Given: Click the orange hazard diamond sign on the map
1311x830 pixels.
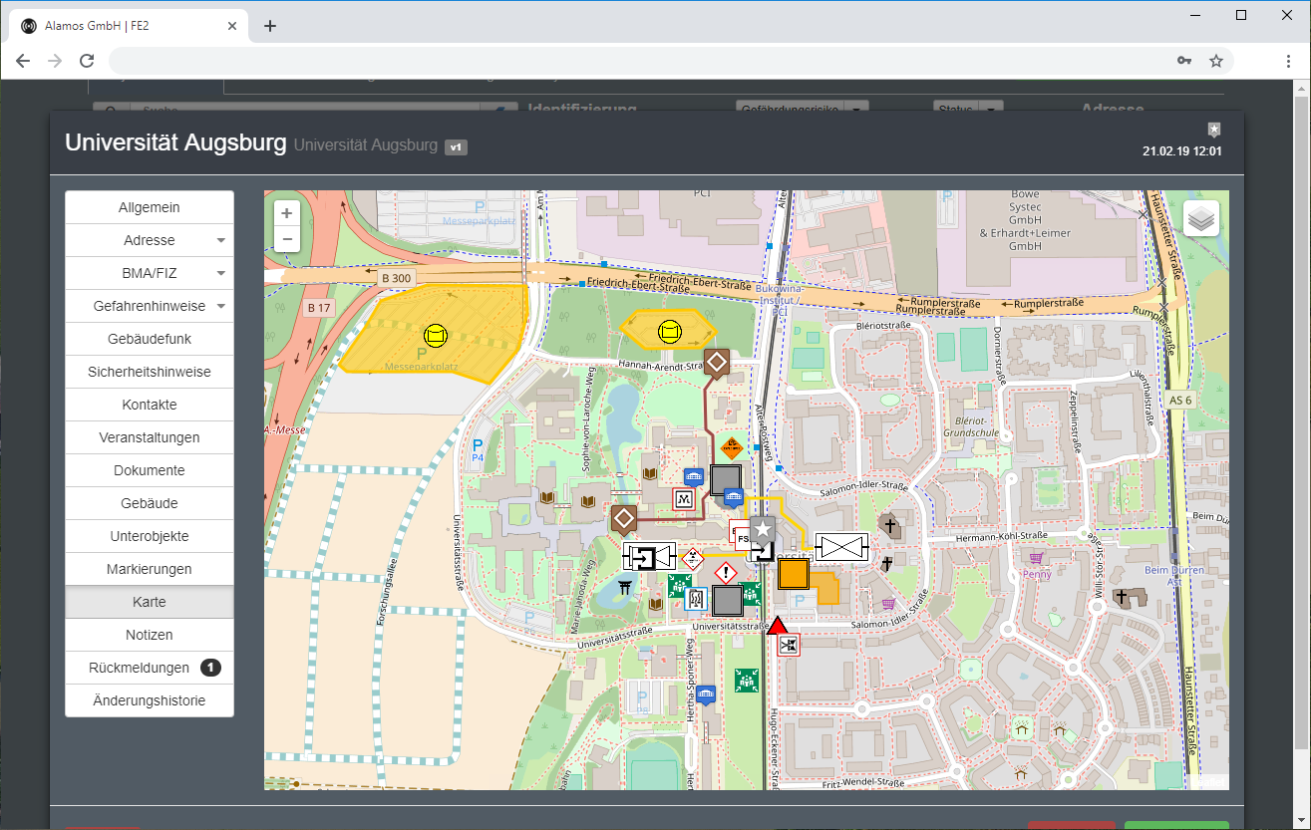Looking at the screenshot, I should (733, 447).
